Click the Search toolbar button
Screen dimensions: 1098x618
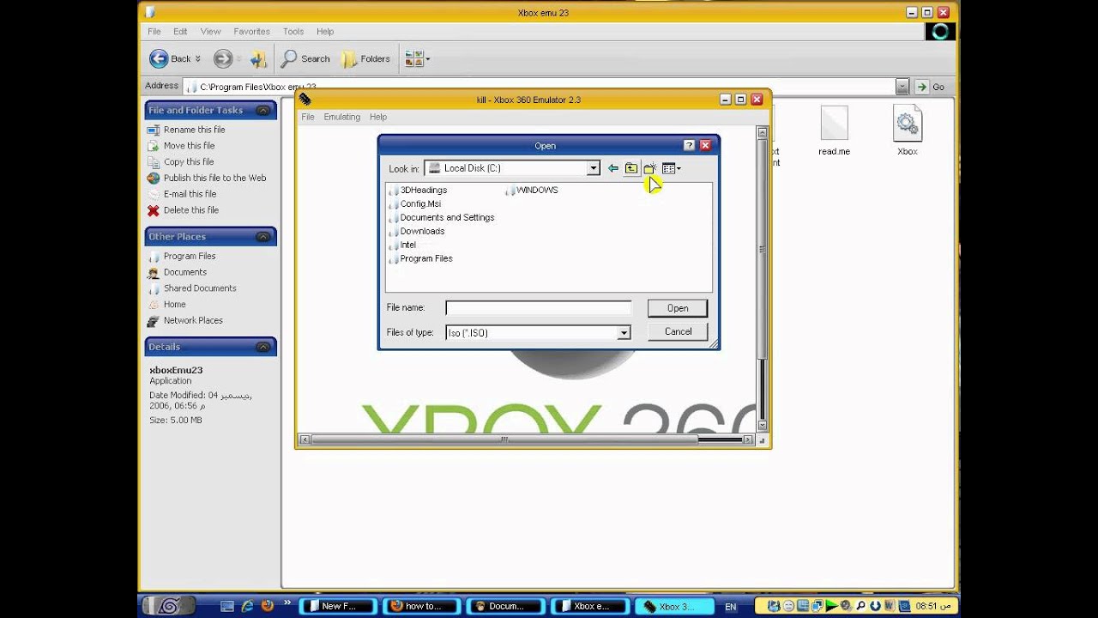click(x=305, y=58)
